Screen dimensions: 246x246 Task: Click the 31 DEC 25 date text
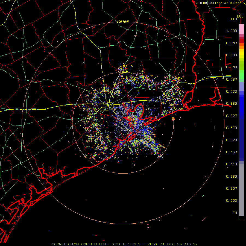[171, 244]
